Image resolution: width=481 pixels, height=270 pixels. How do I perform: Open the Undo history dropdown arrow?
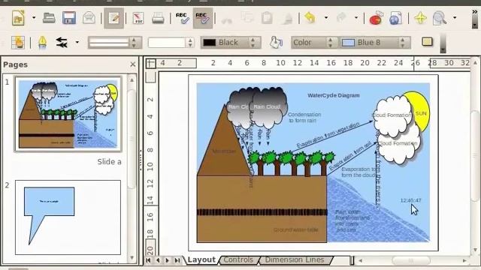(x=325, y=18)
